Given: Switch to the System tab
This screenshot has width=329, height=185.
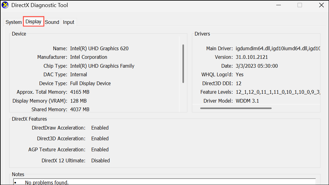Looking at the screenshot, I should [13, 22].
